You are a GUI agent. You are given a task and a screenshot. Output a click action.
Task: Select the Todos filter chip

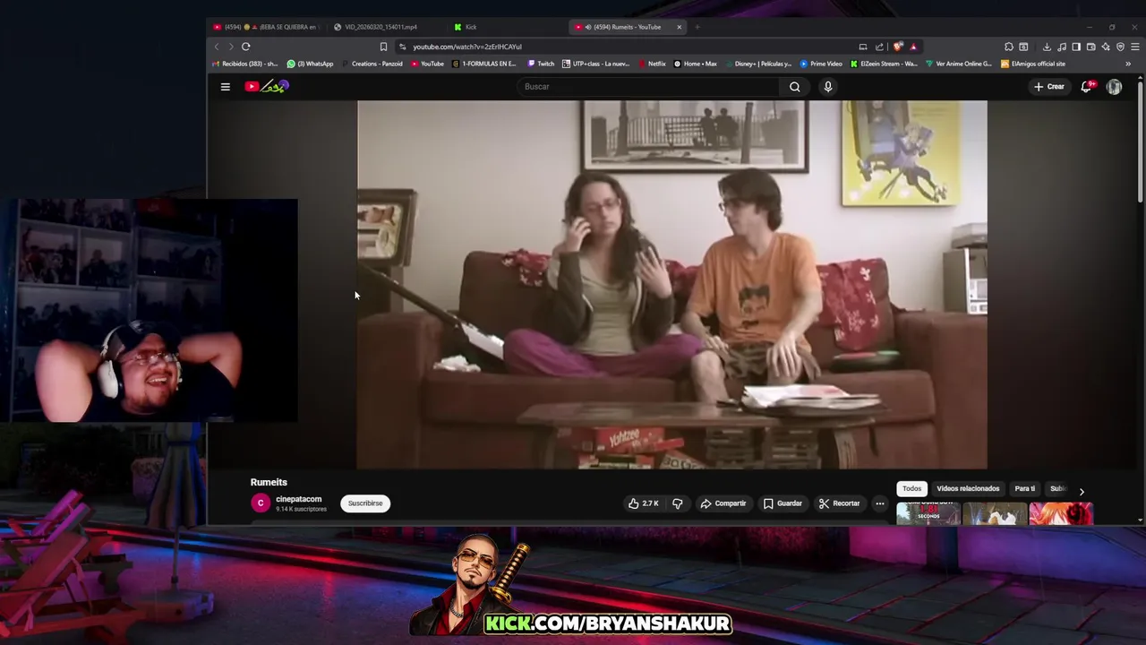click(911, 489)
